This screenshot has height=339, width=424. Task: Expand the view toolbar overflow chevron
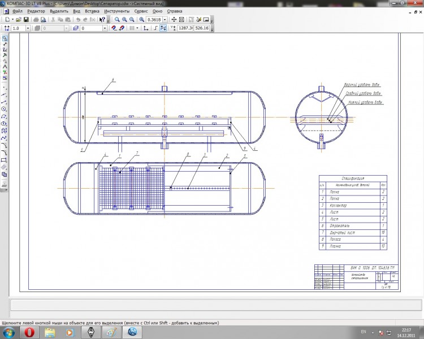point(212,20)
